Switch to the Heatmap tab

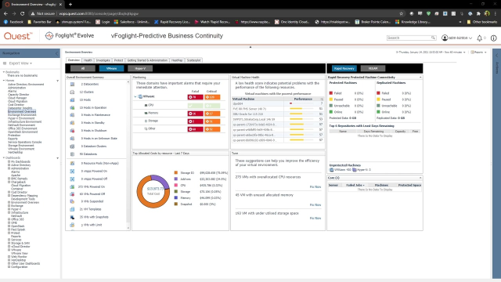click(177, 60)
